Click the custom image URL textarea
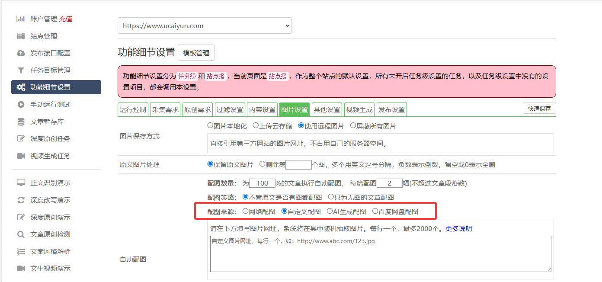The image size is (602, 282). (x=381, y=253)
